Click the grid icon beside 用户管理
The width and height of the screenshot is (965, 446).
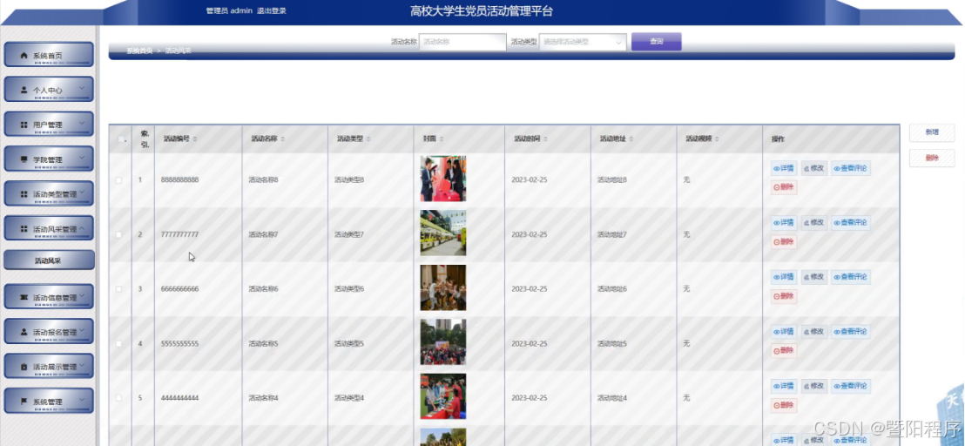(24, 125)
